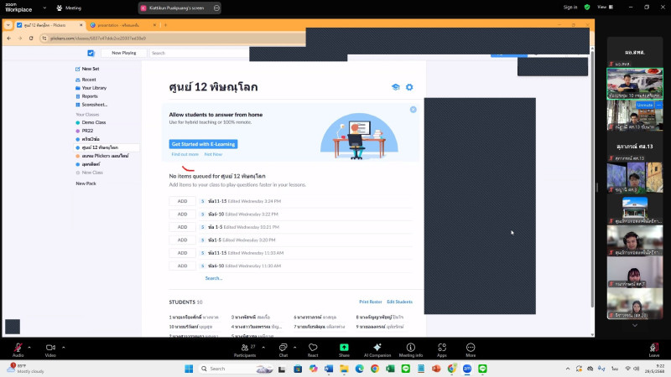The height and width of the screenshot is (377, 671).
Task: Dismiss the E-Learning banner with the X
Action: tap(413, 110)
